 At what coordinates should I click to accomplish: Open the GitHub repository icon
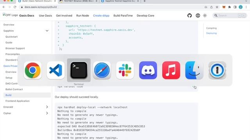(x=189, y=16)
